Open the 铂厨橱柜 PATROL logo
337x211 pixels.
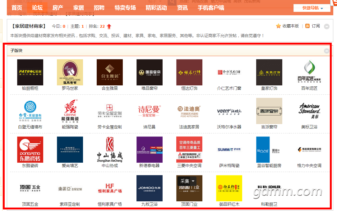coord(30,72)
